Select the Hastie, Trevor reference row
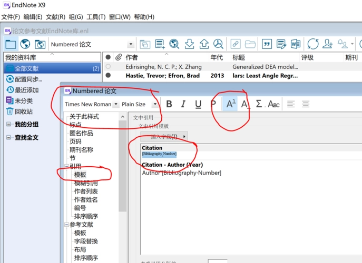 point(233,76)
